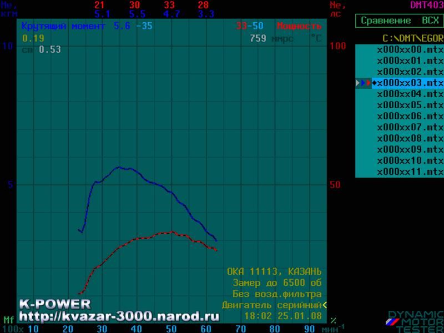Click the diamond marker before x000xx03.mtx
The width and height of the screenshot is (444, 333).
[x=374, y=83]
